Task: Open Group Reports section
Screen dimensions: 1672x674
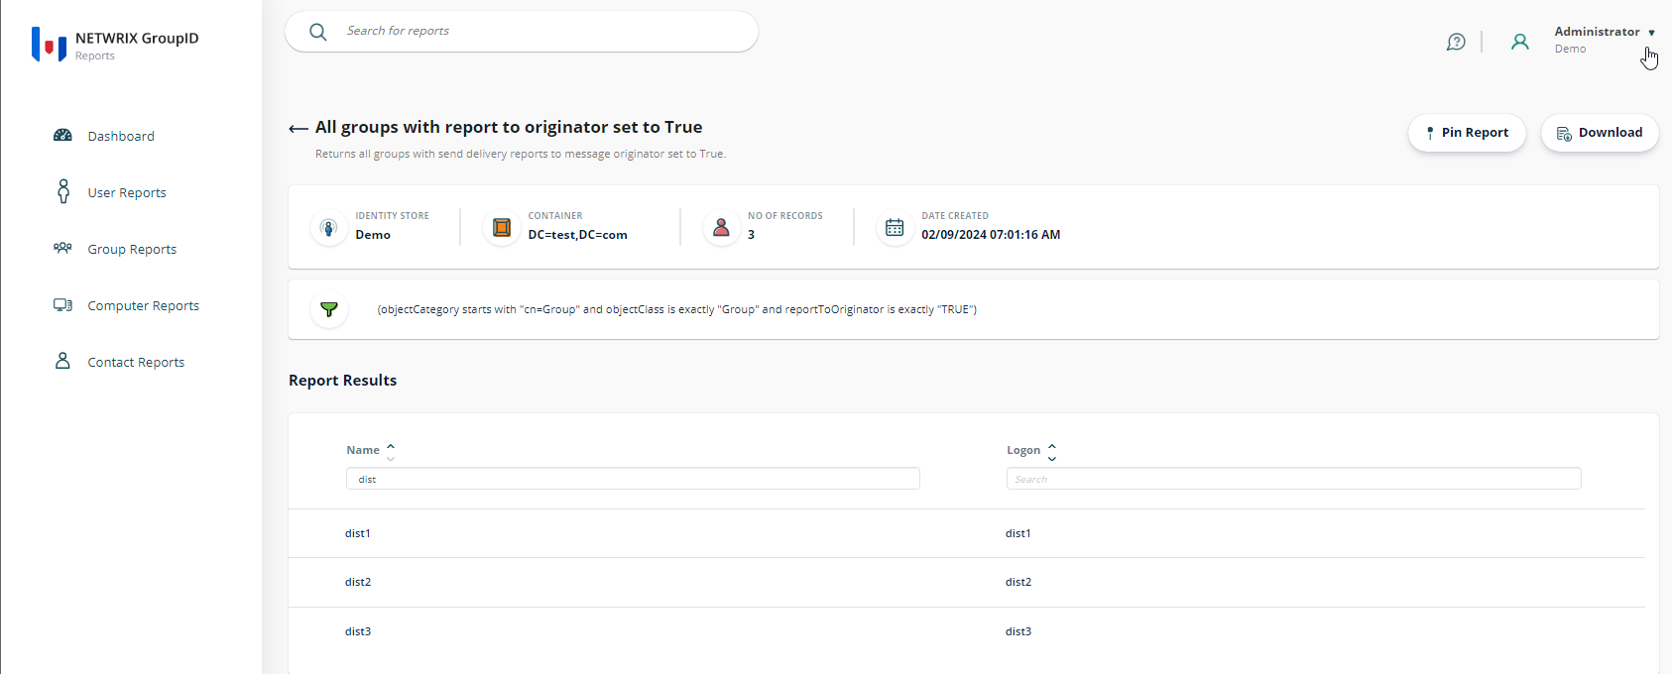Action: coord(132,249)
